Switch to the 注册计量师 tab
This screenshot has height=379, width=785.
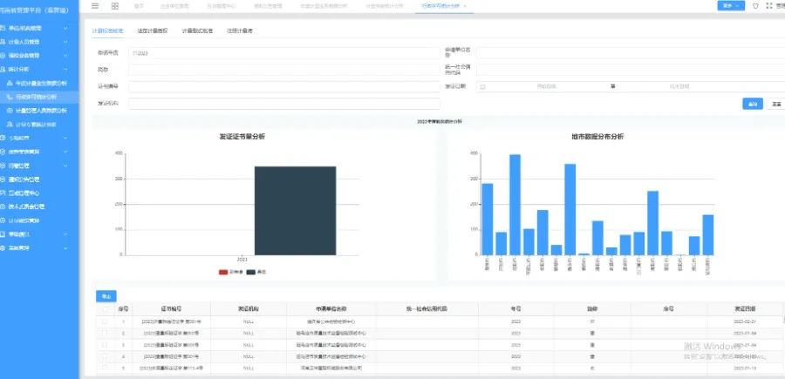coord(239,30)
